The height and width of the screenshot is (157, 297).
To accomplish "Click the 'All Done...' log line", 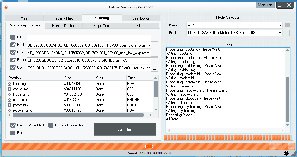I will [x=174, y=119].
